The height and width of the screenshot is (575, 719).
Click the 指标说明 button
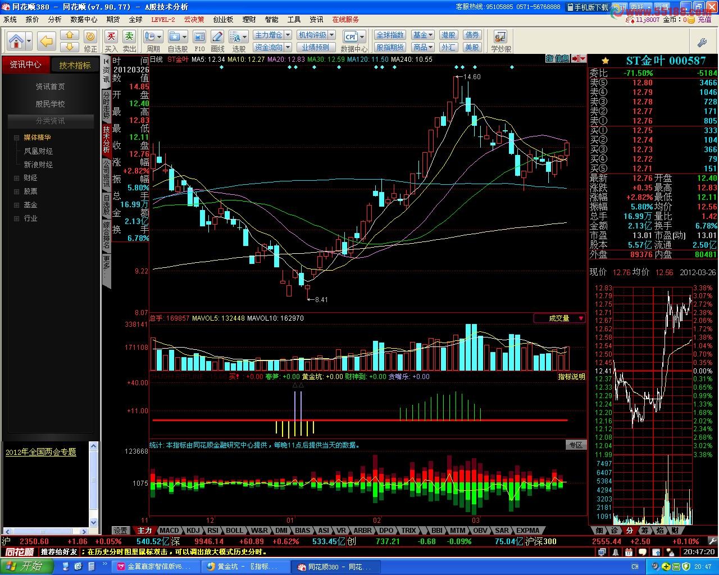click(571, 377)
